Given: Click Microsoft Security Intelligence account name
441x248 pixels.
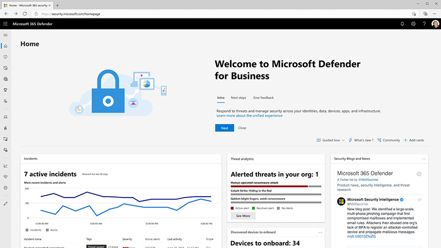Looking at the screenshot, I should click(x=373, y=200).
